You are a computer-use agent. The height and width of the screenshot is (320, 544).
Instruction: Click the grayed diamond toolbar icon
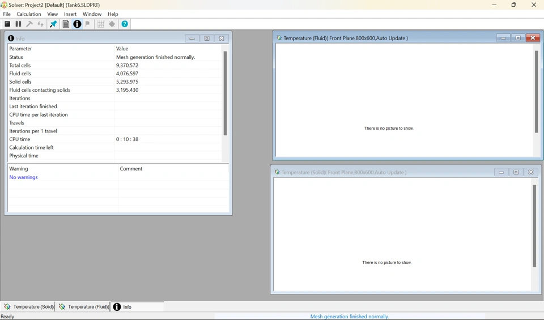click(x=112, y=24)
